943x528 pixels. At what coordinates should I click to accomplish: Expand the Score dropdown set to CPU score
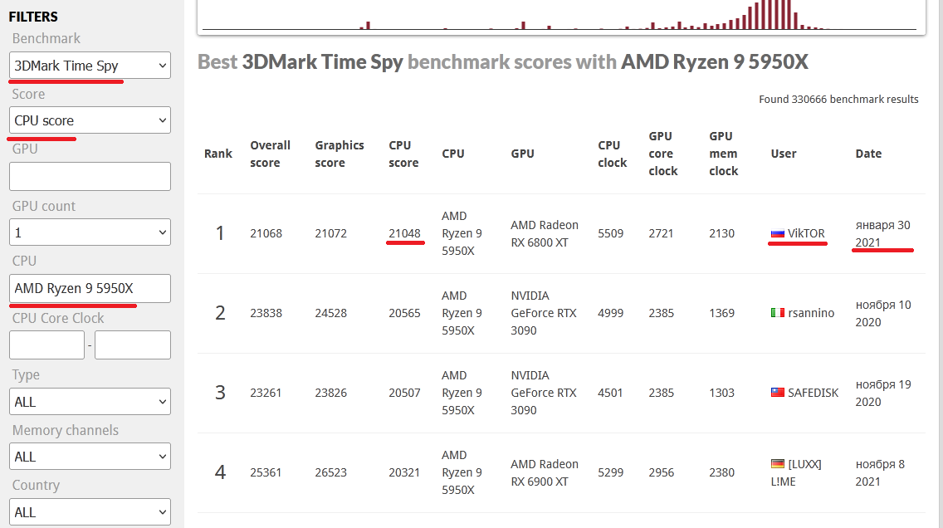tap(90, 120)
